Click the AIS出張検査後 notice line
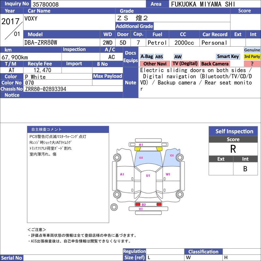The image size is (261, 261). pos(80,241)
